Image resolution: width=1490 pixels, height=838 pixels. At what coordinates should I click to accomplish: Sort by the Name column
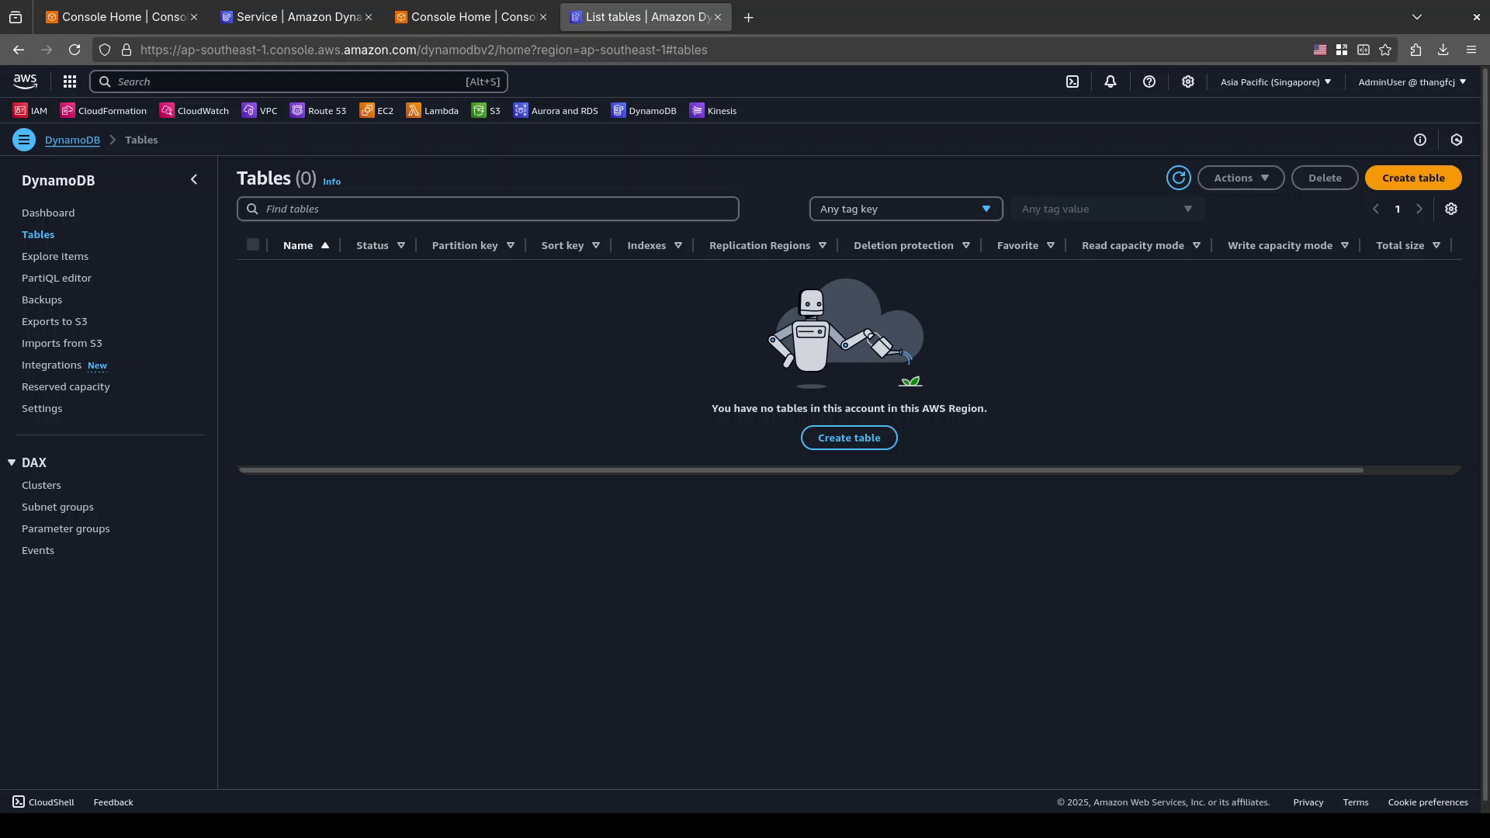tap(306, 245)
